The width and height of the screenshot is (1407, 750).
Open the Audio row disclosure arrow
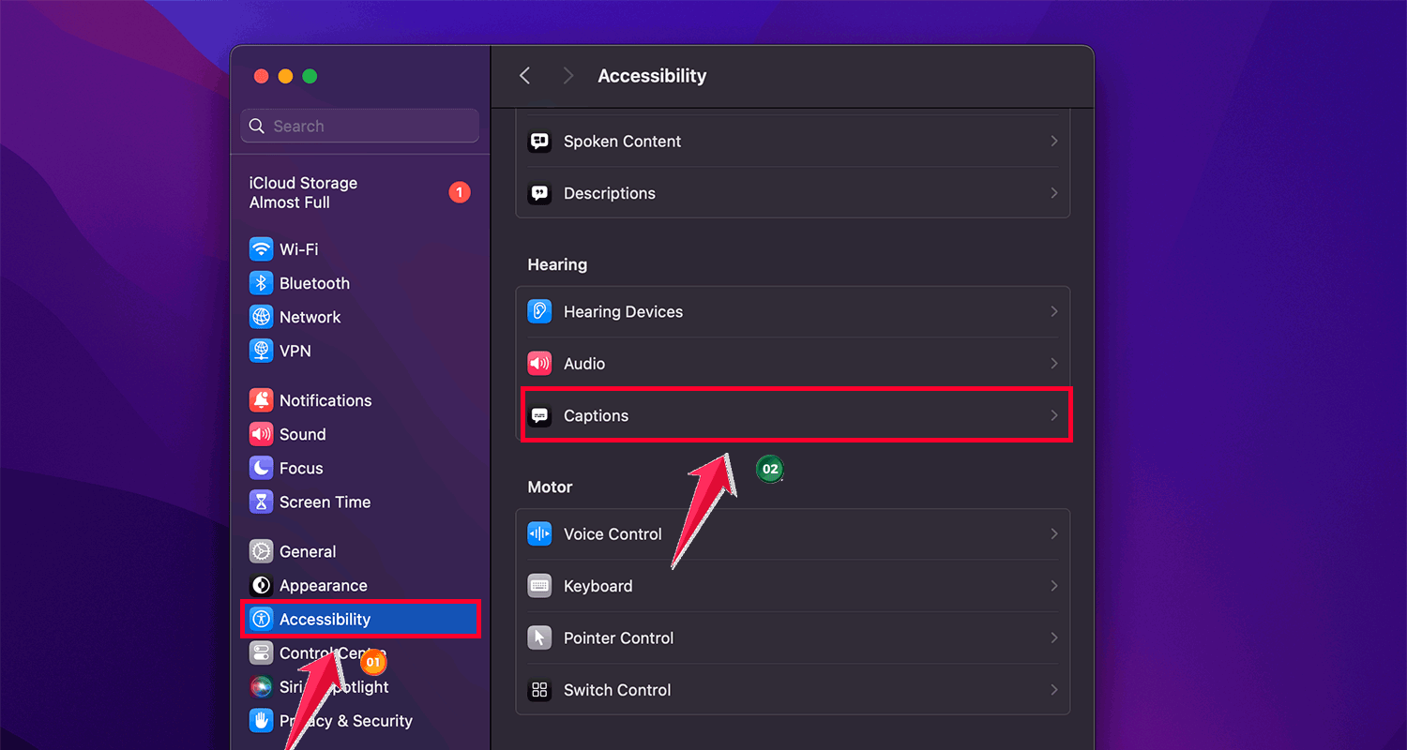[x=1053, y=363]
